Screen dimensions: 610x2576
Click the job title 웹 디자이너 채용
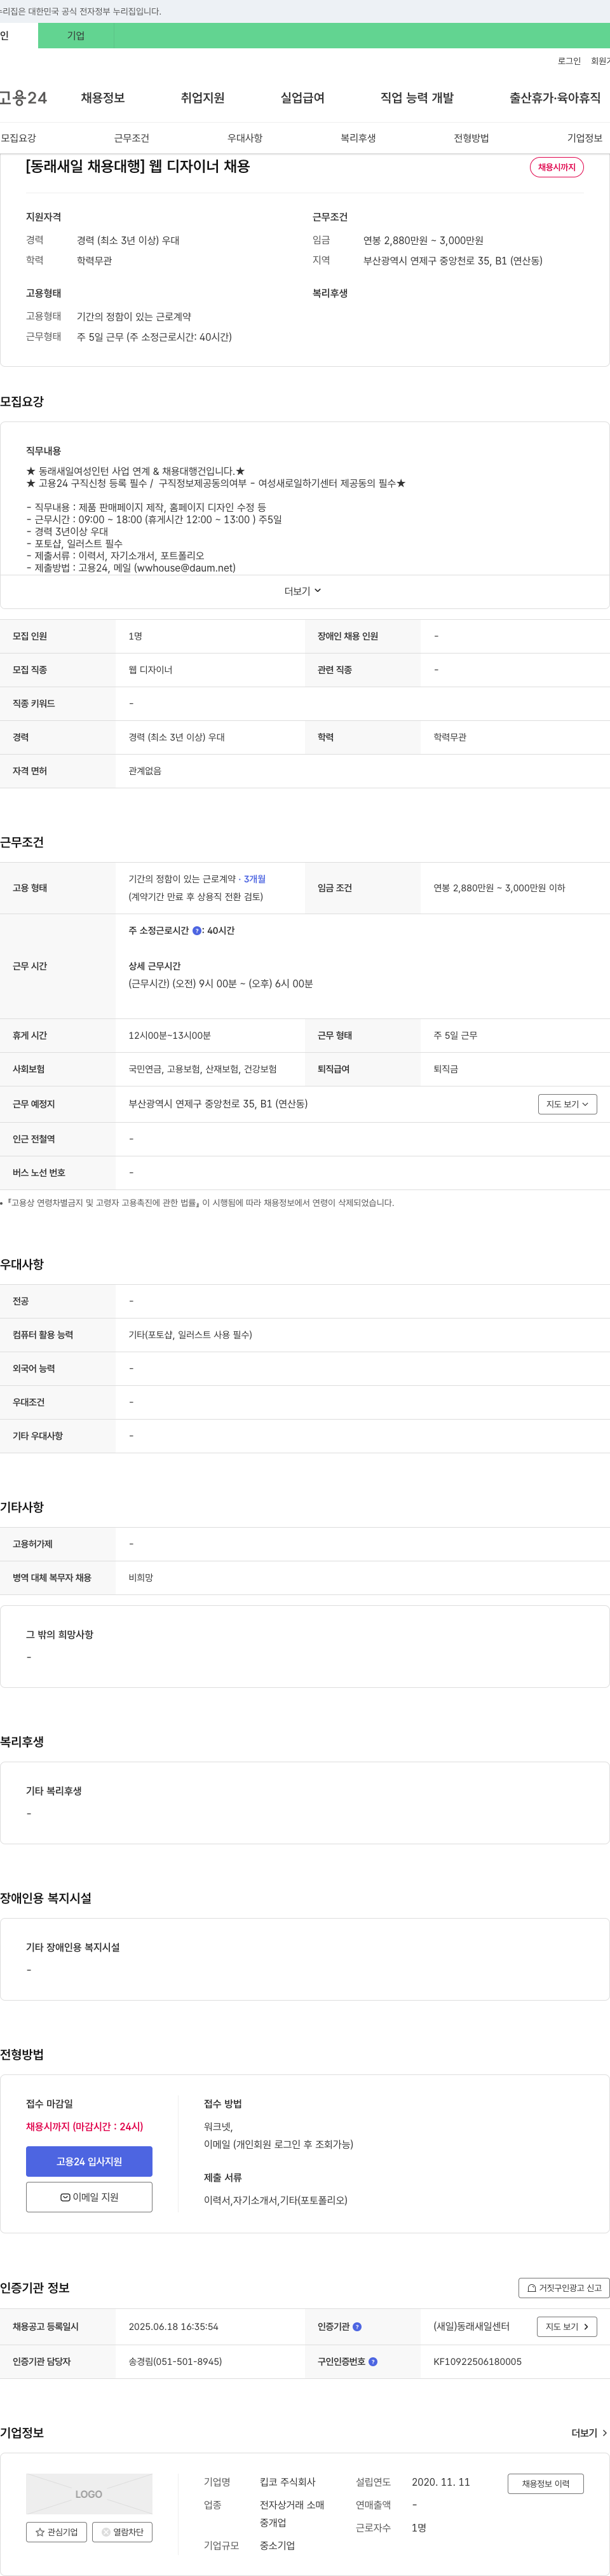[x=138, y=167]
